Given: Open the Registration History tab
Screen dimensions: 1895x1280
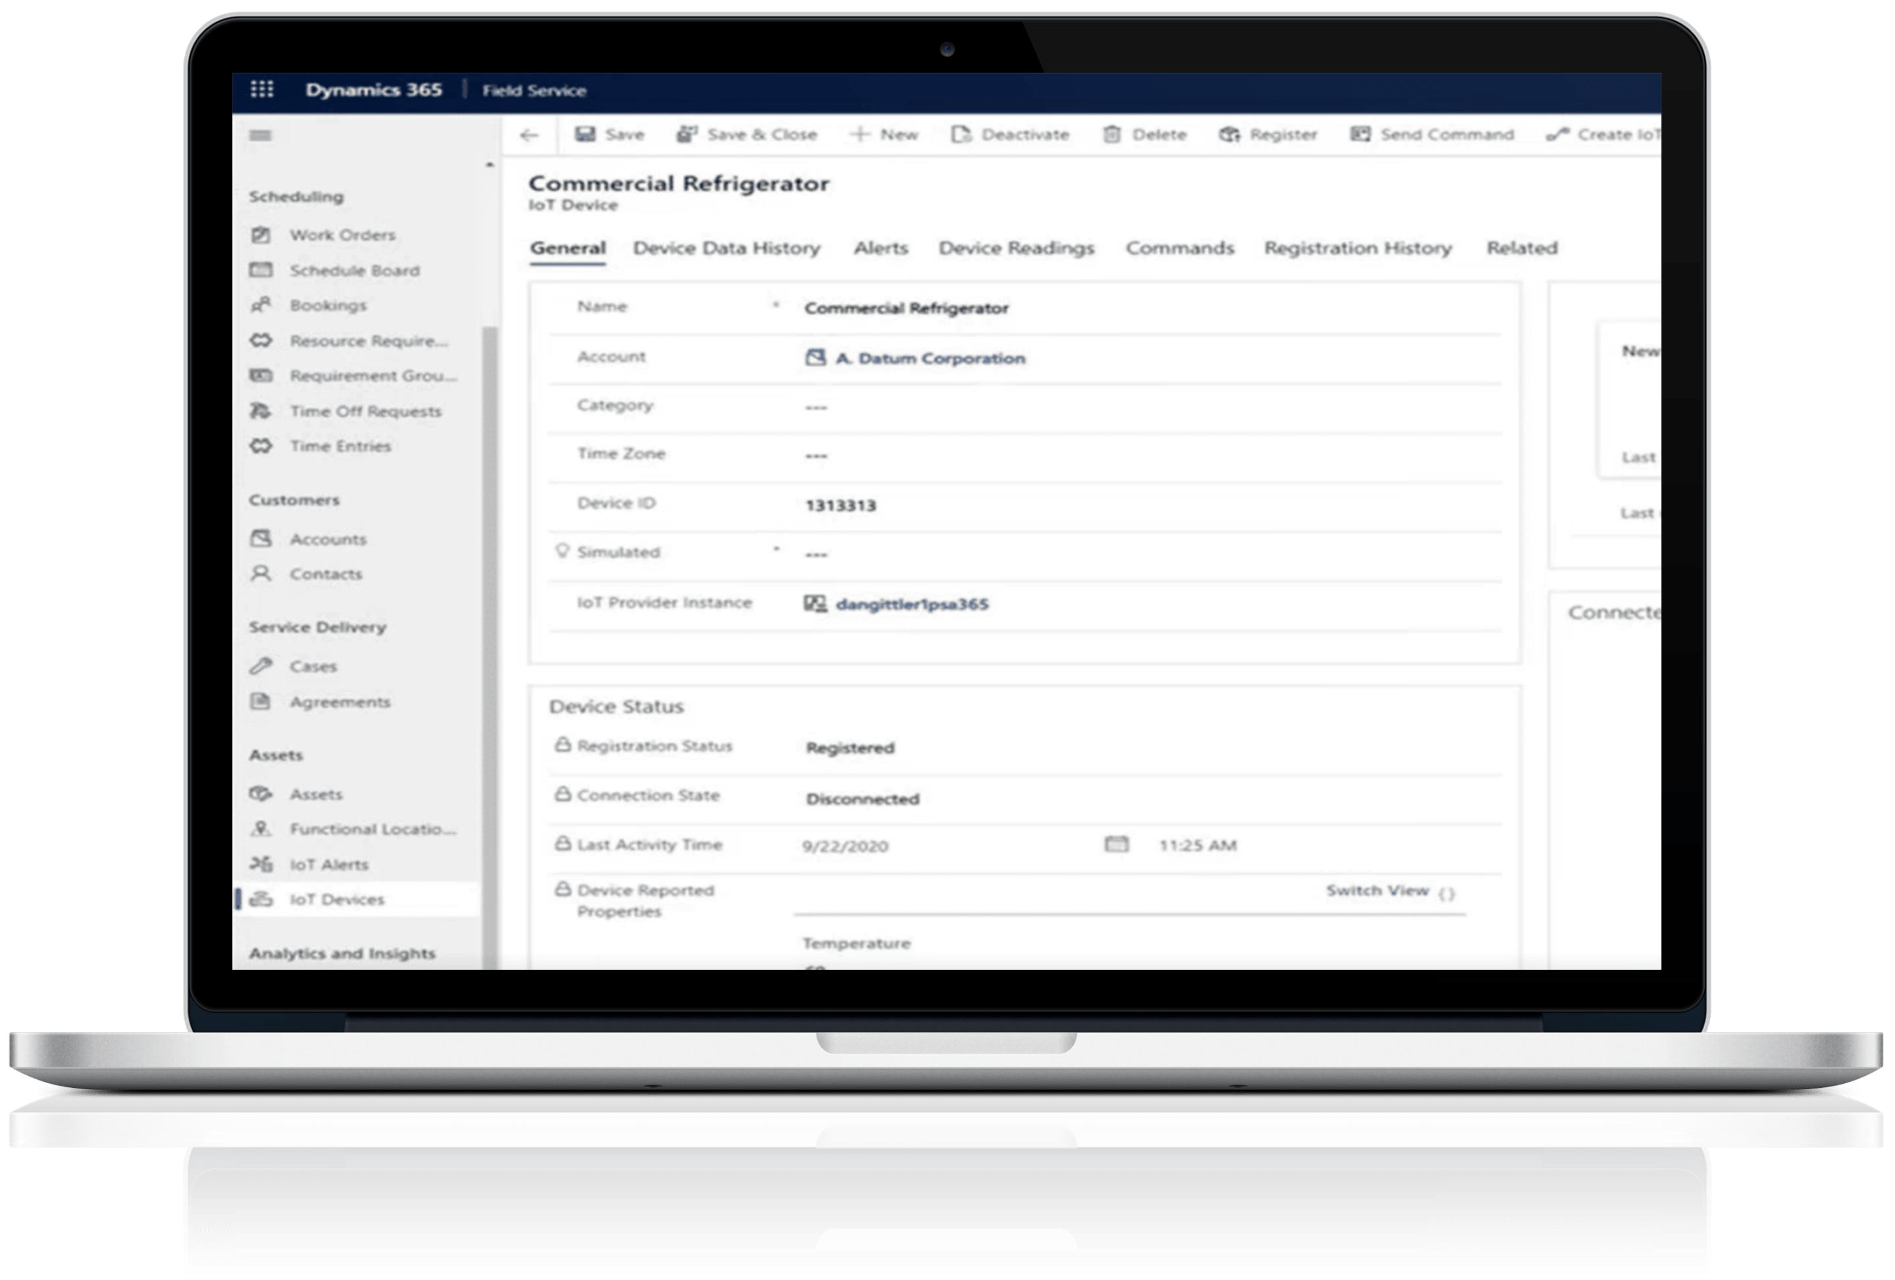Looking at the screenshot, I should (x=1357, y=248).
